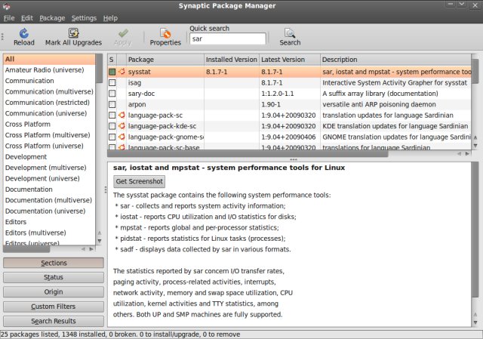The width and height of the screenshot is (483, 339).
Task: Select the sary-doc package row
Action: tap(289, 94)
